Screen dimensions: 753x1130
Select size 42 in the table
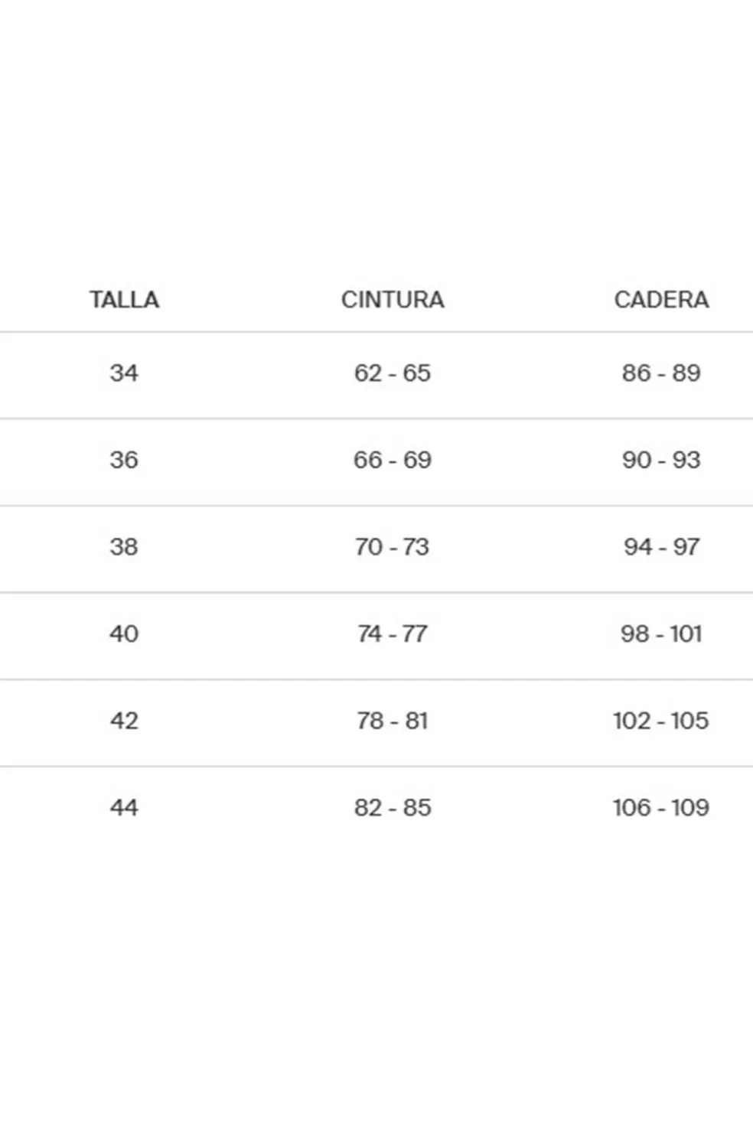(x=124, y=721)
